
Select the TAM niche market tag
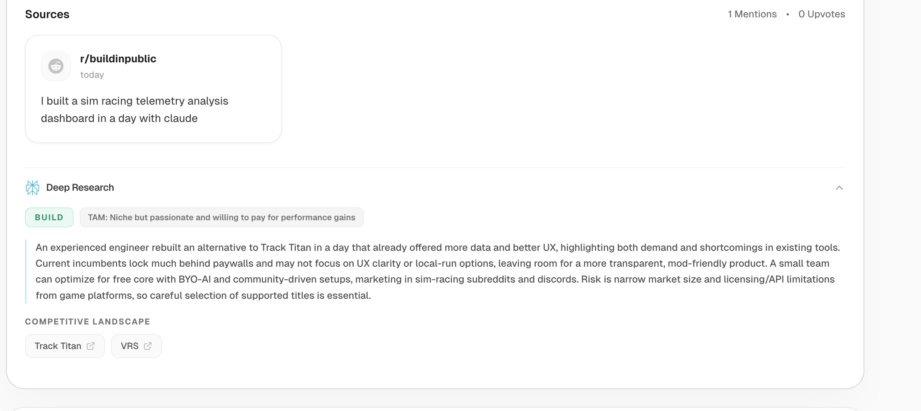click(221, 218)
